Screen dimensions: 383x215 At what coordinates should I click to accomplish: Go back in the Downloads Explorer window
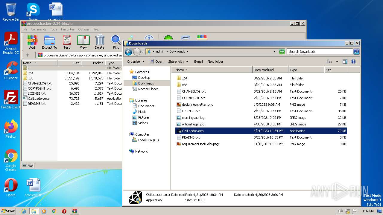[x=128, y=52]
